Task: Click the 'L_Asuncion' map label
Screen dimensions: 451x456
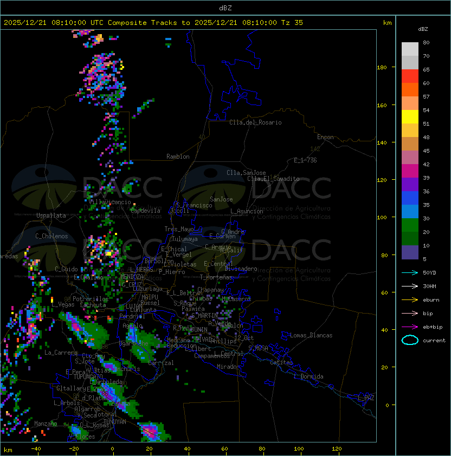Action: [247, 211]
